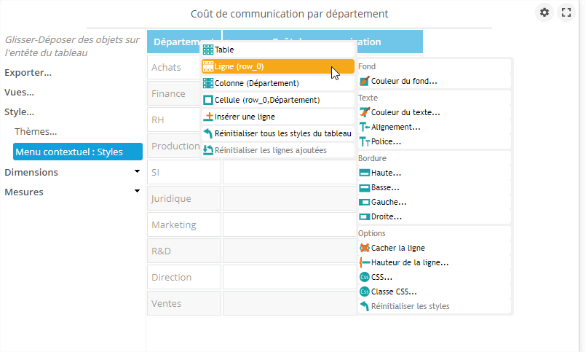Click Exporter... in the left panel
Viewport: 586px width, 352px height.
tap(28, 73)
